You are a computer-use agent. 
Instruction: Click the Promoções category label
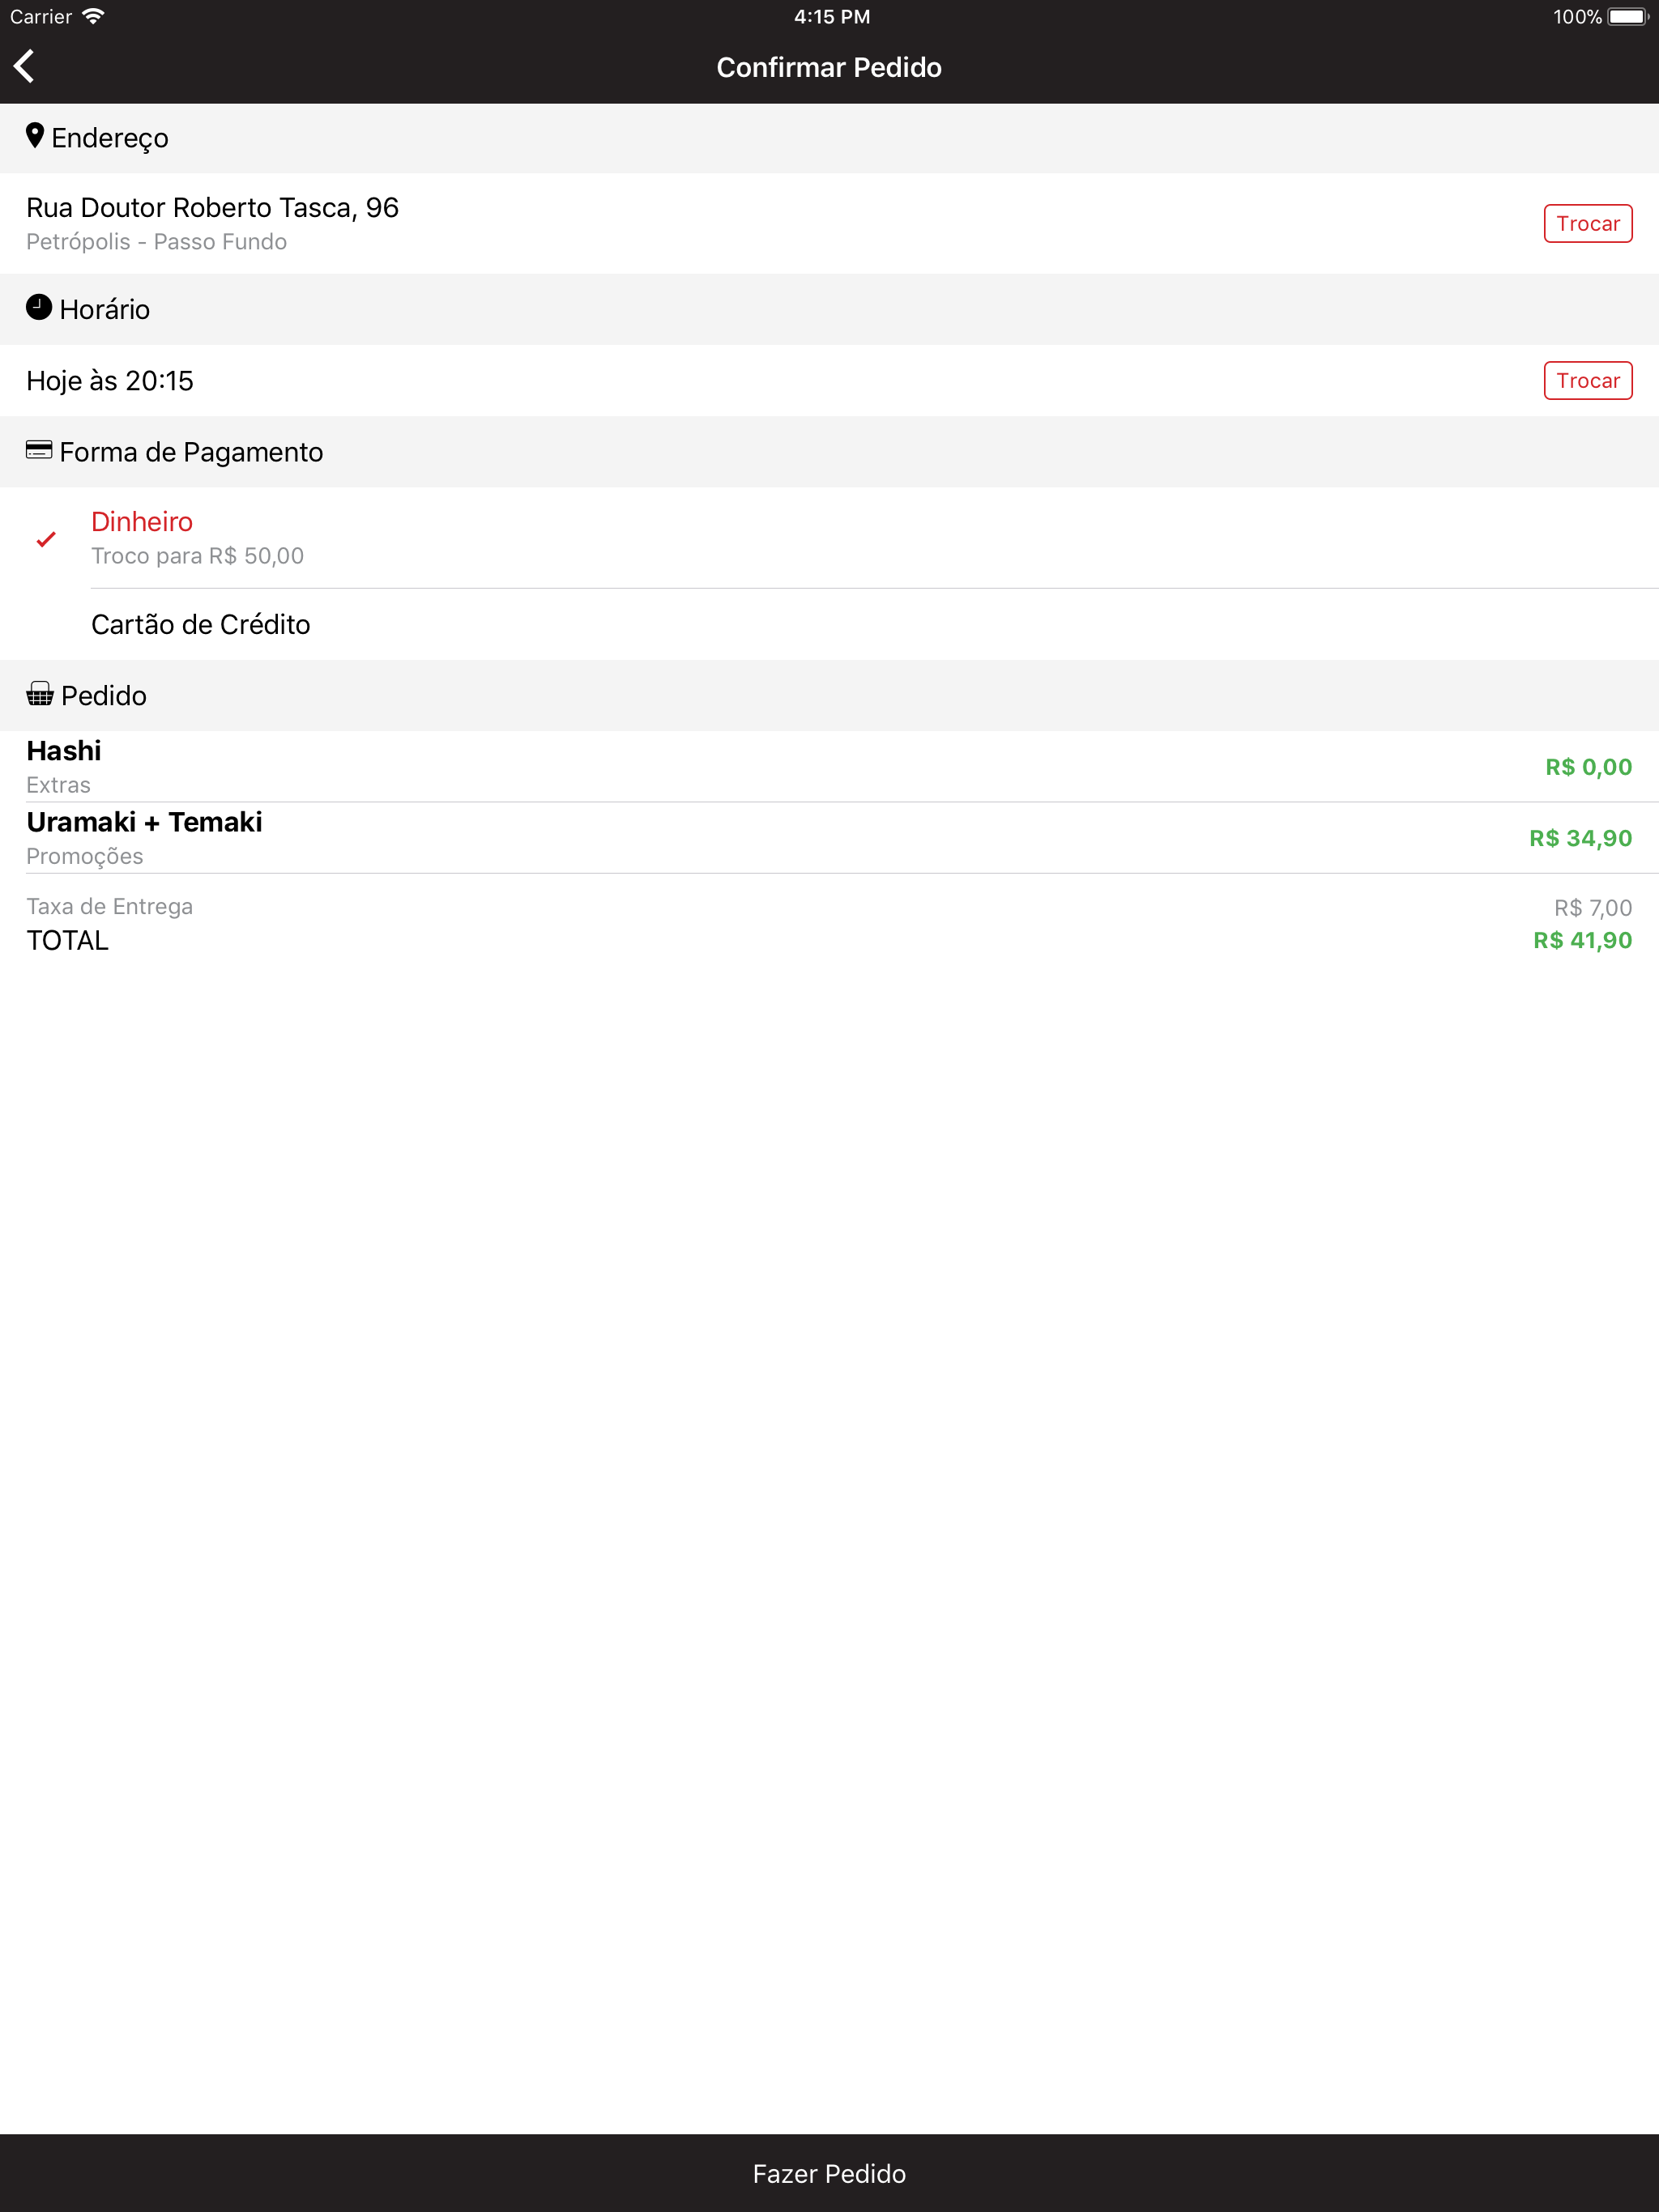(84, 856)
